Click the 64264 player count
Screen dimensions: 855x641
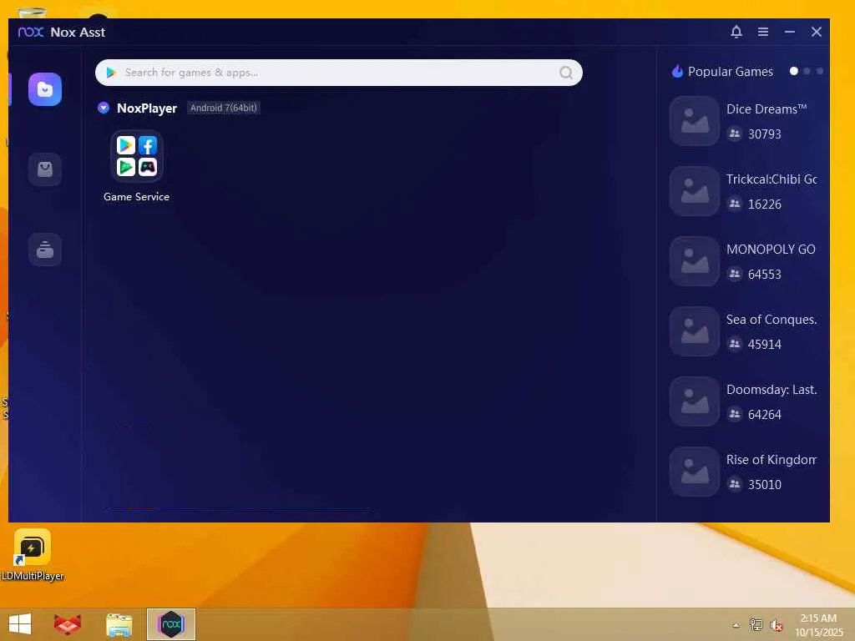(x=765, y=415)
